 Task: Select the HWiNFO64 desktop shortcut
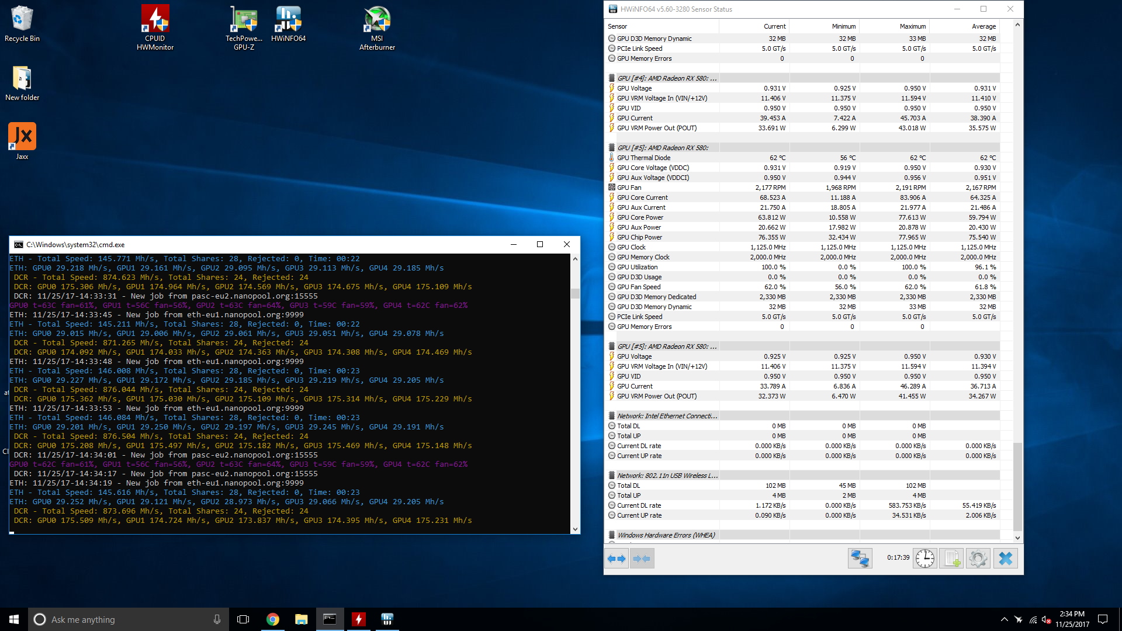pos(289,24)
